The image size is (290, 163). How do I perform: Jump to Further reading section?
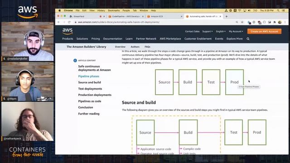(89, 114)
